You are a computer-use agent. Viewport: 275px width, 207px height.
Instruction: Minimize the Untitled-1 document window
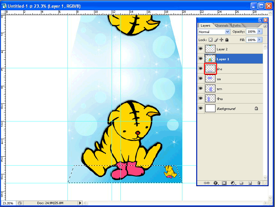(x=254, y=6)
